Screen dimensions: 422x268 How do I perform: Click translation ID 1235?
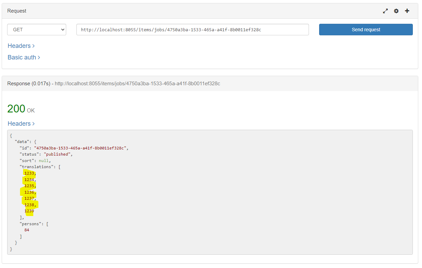[29, 186]
